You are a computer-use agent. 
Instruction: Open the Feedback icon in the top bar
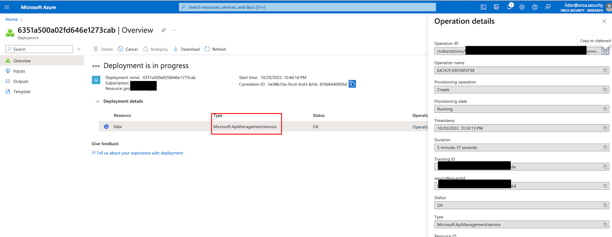pos(548,7)
